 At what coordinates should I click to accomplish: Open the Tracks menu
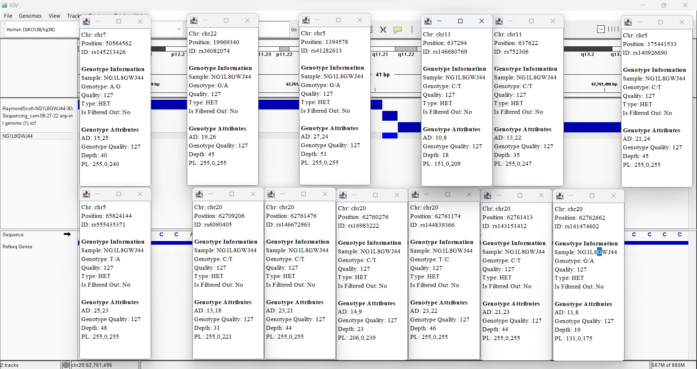(73, 16)
